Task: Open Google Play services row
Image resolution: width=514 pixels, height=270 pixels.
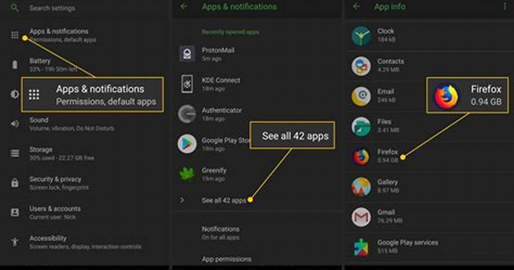Action: click(430, 247)
